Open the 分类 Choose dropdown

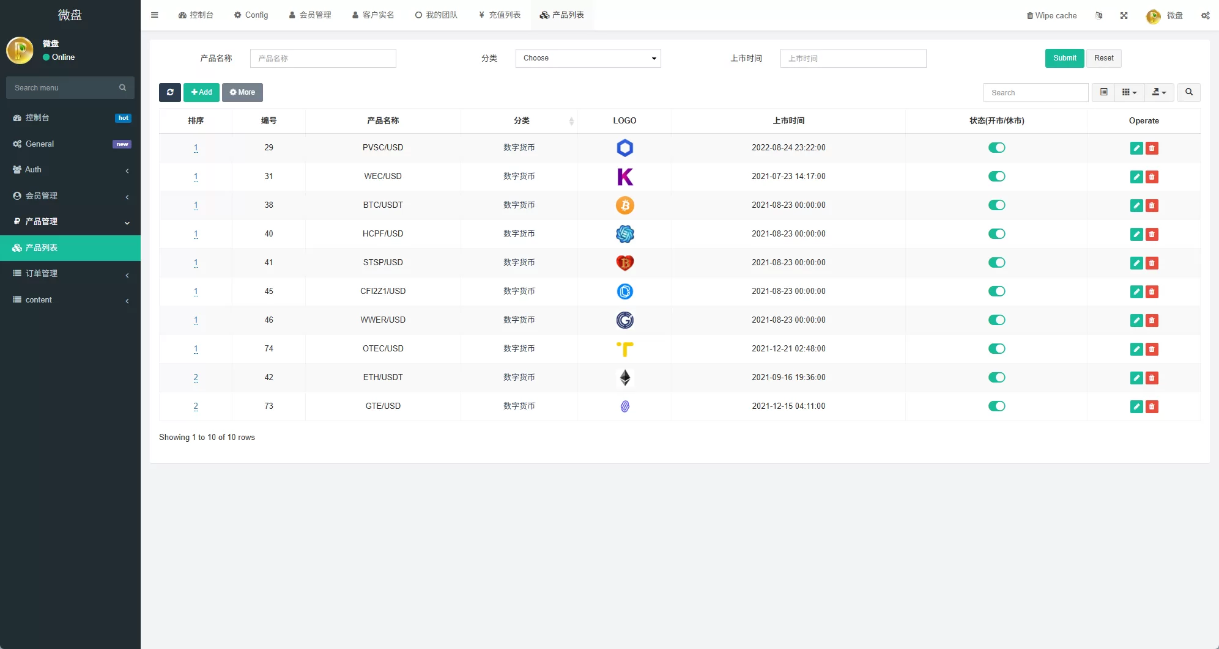pos(588,58)
